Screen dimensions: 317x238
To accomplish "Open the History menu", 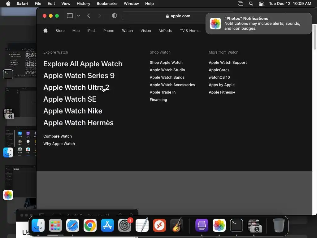I will 84,4.
